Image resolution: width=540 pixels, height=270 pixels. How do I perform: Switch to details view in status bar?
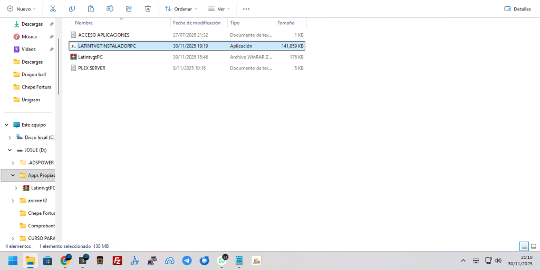(x=524, y=246)
